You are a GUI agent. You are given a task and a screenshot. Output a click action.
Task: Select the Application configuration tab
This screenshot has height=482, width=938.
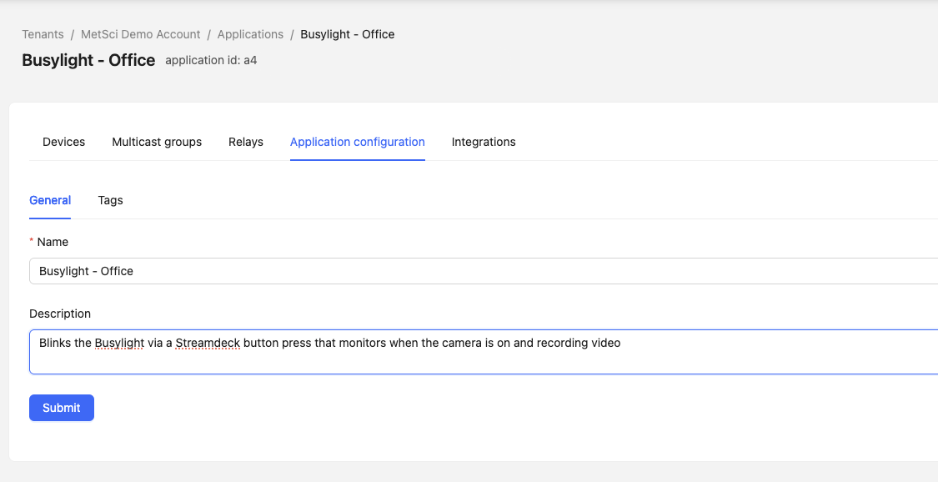(x=357, y=142)
